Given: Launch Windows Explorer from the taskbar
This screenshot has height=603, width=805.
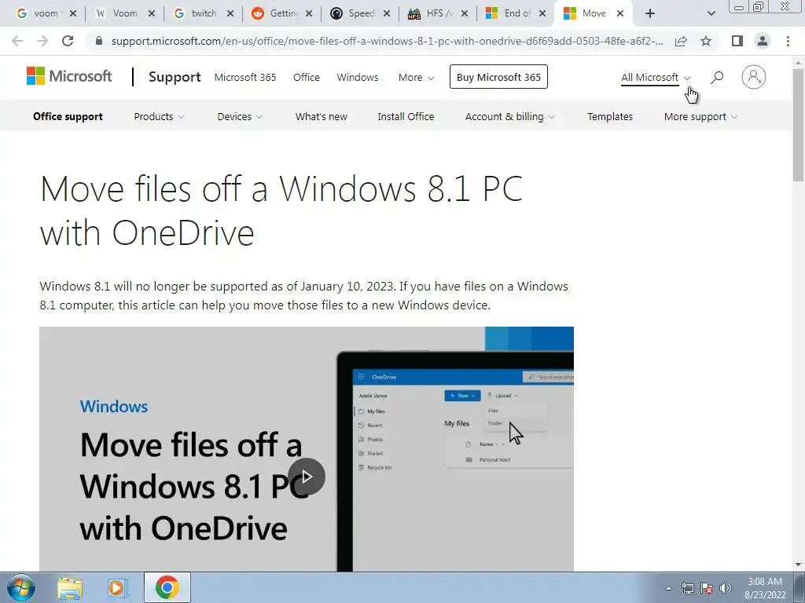Looking at the screenshot, I should click(x=70, y=587).
